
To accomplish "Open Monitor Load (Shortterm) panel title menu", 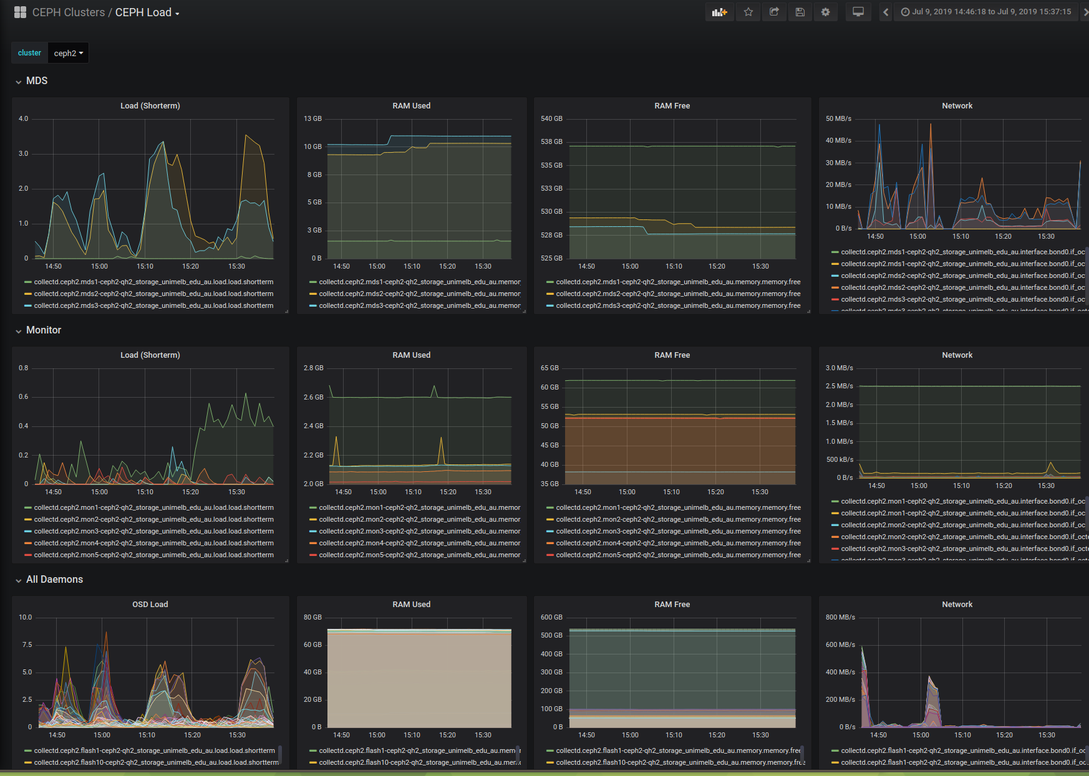I will click(150, 355).
